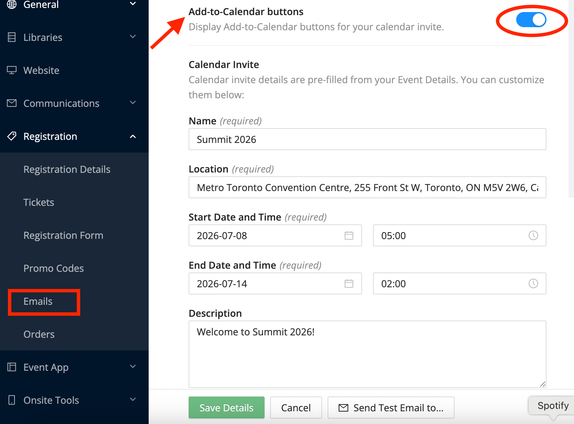Click the calendar icon in Start Date field
This screenshot has height=424, width=574.
click(349, 235)
